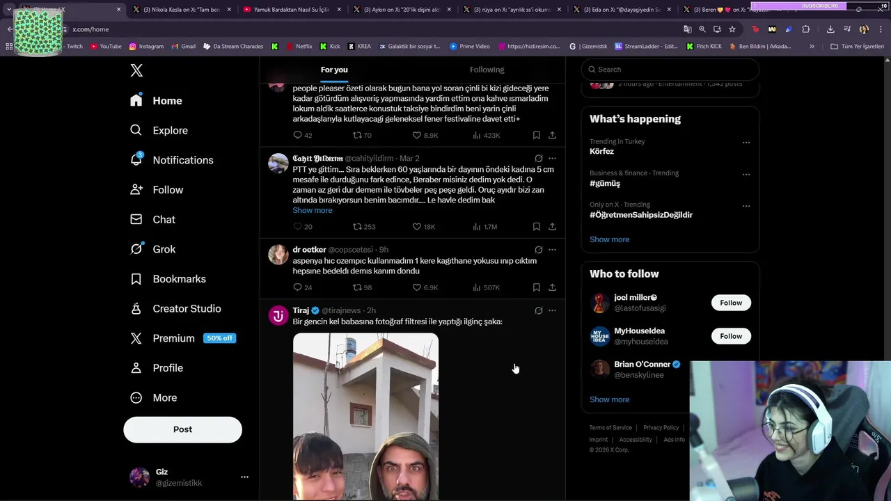This screenshot has width=891, height=501.
Task: Click the X logo in the sidebar
Action: pyautogui.click(x=136, y=70)
